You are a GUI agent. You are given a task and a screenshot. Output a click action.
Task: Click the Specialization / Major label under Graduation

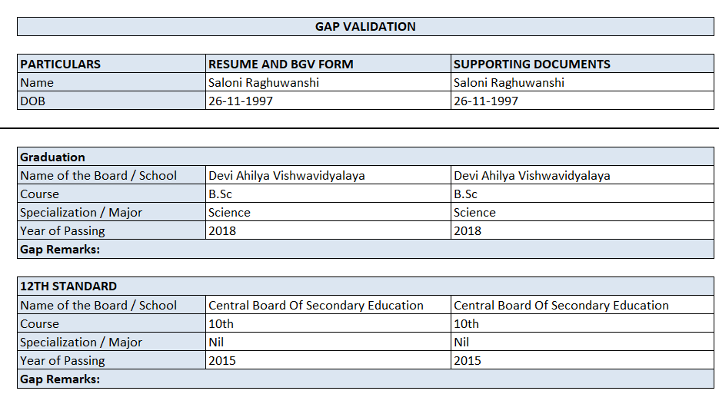pyautogui.click(x=81, y=213)
